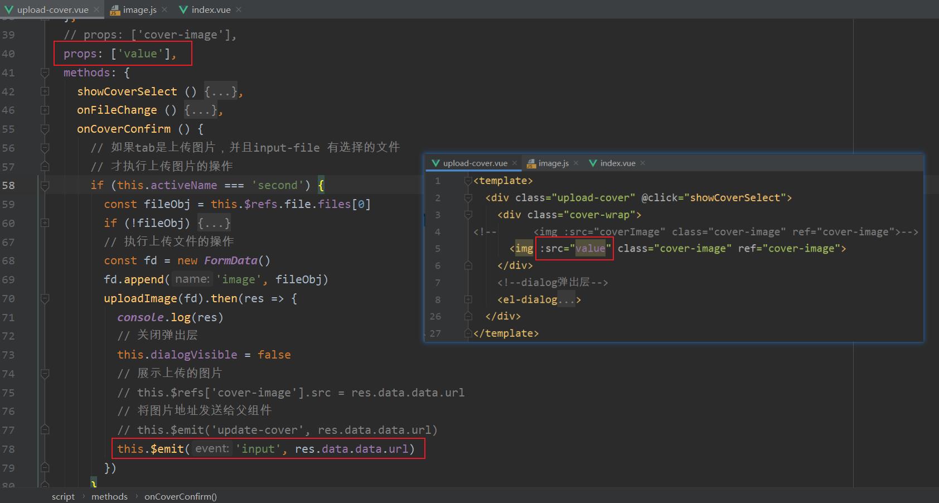Expand folded showCoverSelect at line 42 gutter

coord(45,91)
